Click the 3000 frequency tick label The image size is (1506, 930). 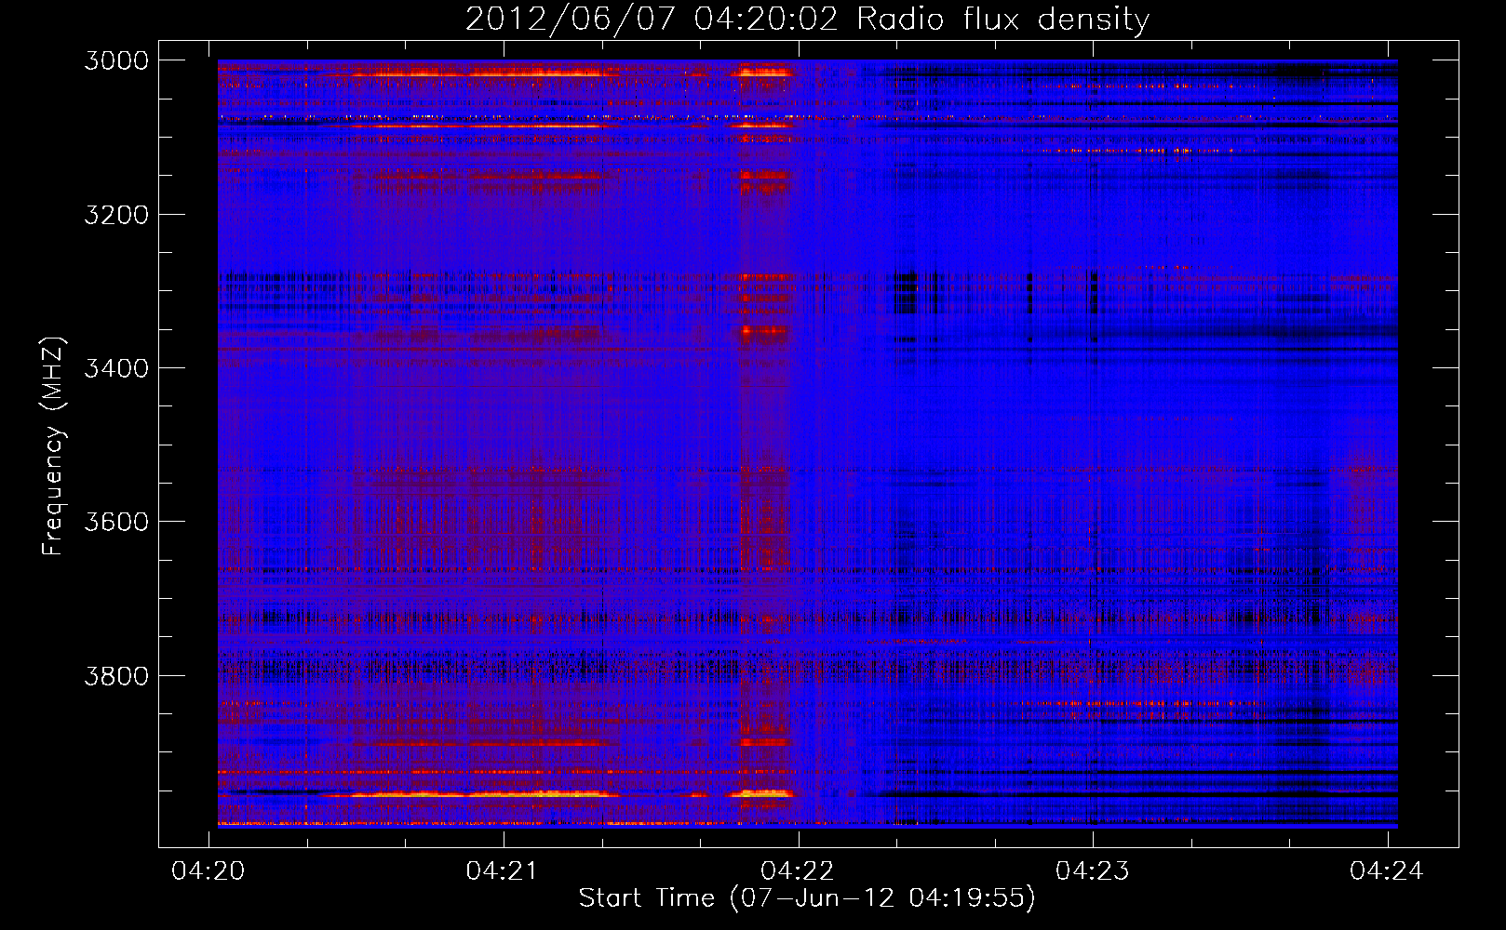116,60
